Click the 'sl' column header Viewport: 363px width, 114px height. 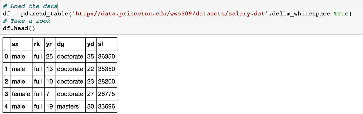tap(100, 44)
